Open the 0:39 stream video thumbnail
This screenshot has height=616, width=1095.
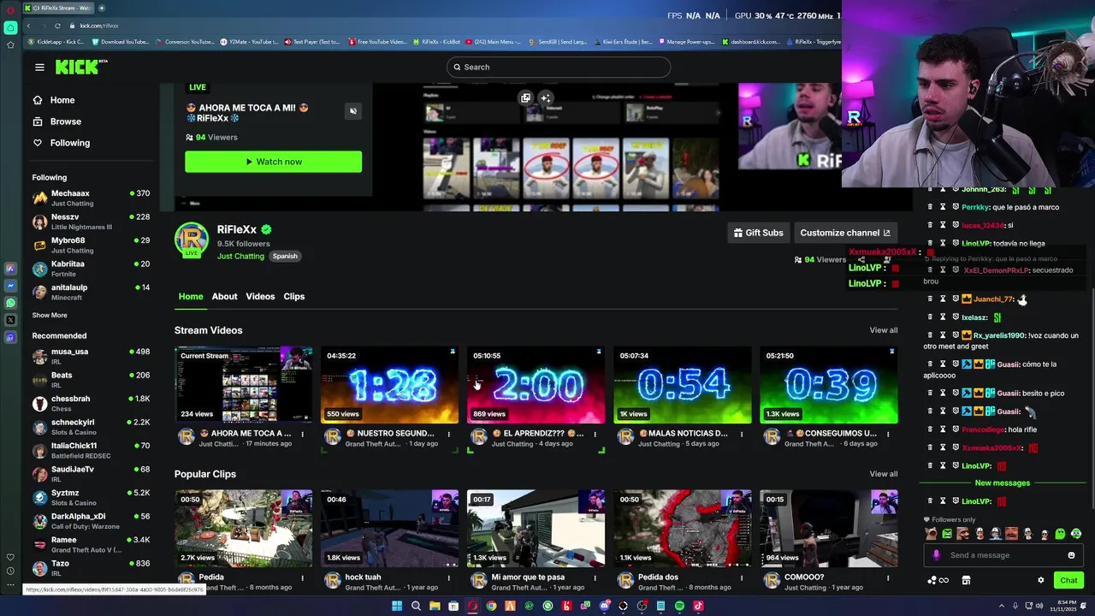(x=829, y=385)
